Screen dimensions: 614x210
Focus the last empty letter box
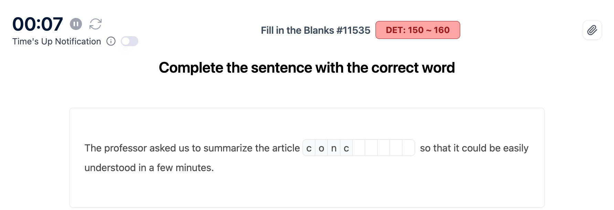408,148
